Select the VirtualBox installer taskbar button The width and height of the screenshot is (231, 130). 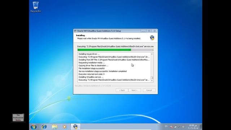(x=75, y=127)
